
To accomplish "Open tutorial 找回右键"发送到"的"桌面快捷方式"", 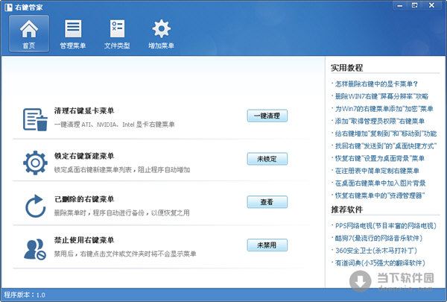I will [386, 146].
